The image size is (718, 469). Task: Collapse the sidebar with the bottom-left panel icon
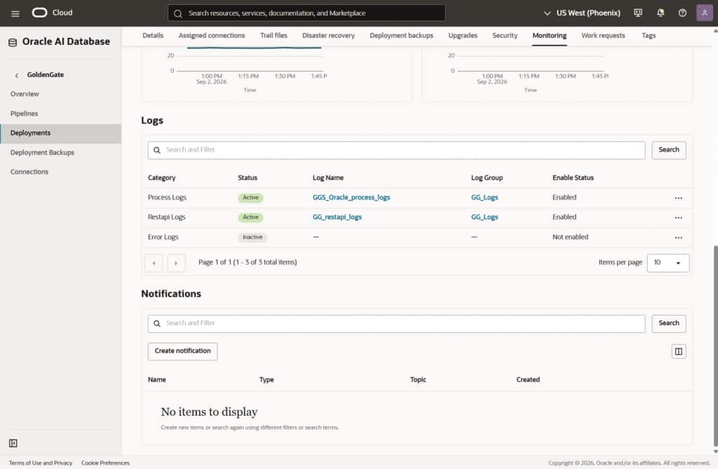(x=13, y=443)
